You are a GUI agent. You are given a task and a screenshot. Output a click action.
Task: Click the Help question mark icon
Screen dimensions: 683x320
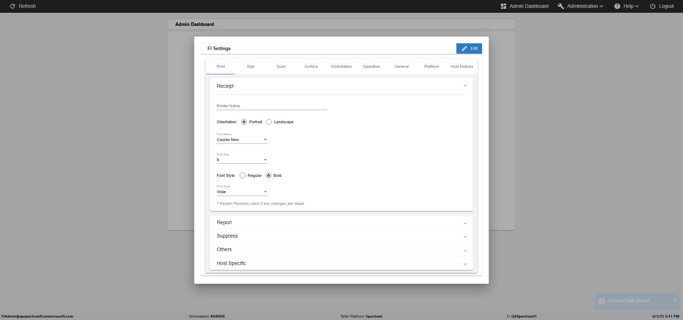[x=617, y=6]
